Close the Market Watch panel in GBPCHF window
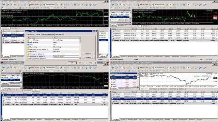218x122 pixels. point(138,73)
